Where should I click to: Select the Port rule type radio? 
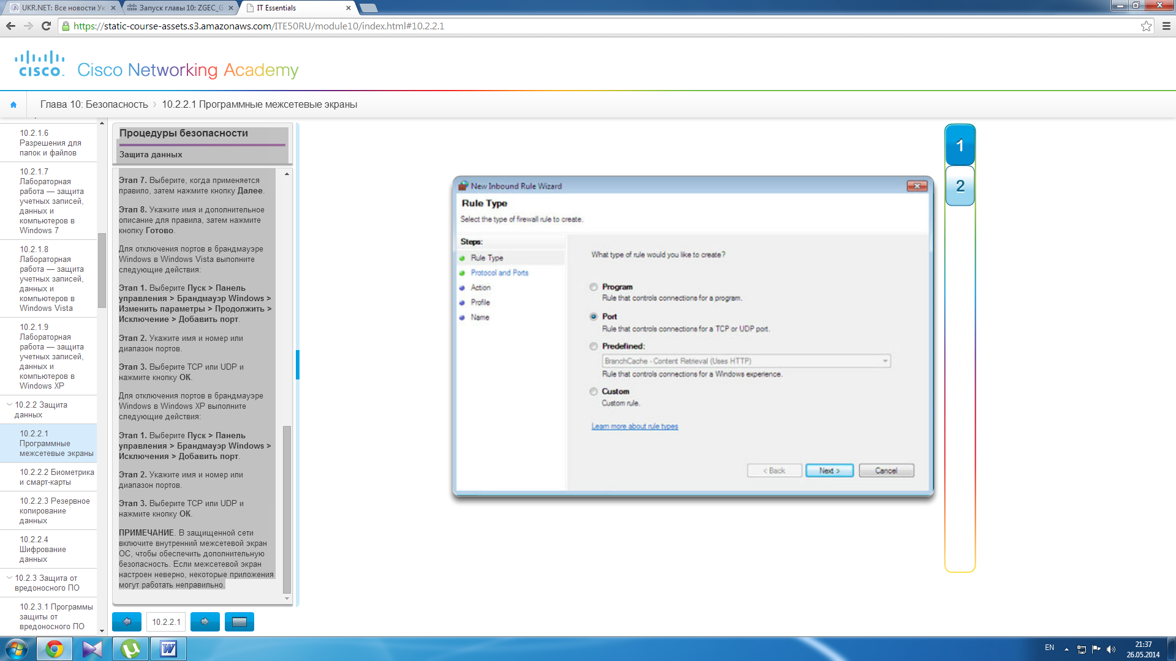click(594, 316)
